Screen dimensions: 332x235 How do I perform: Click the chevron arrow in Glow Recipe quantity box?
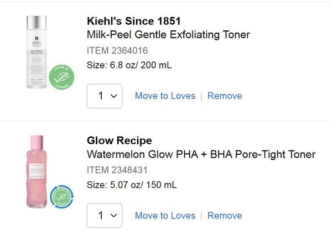114,216
